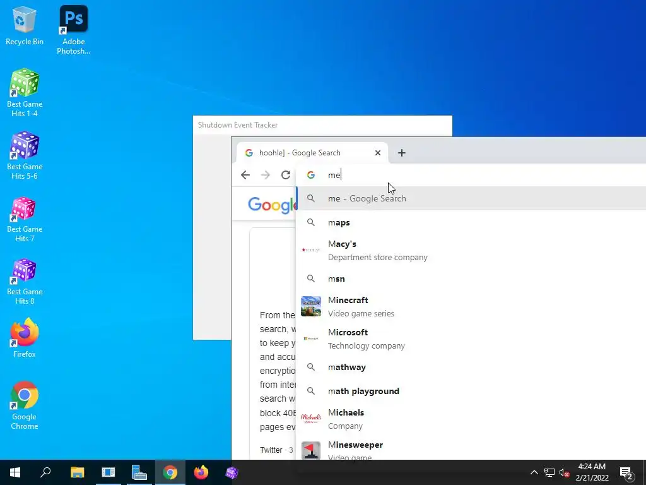Viewport: 646px width, 485px height.
Task: Choose the 'me - Google Search' suggestion
Action: coord(471,198)
